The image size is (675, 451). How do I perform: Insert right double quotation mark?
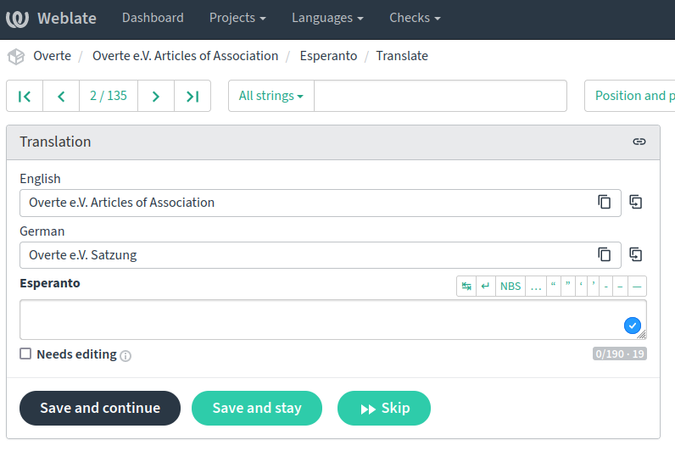pyautogui.click(x=568, y=287)
